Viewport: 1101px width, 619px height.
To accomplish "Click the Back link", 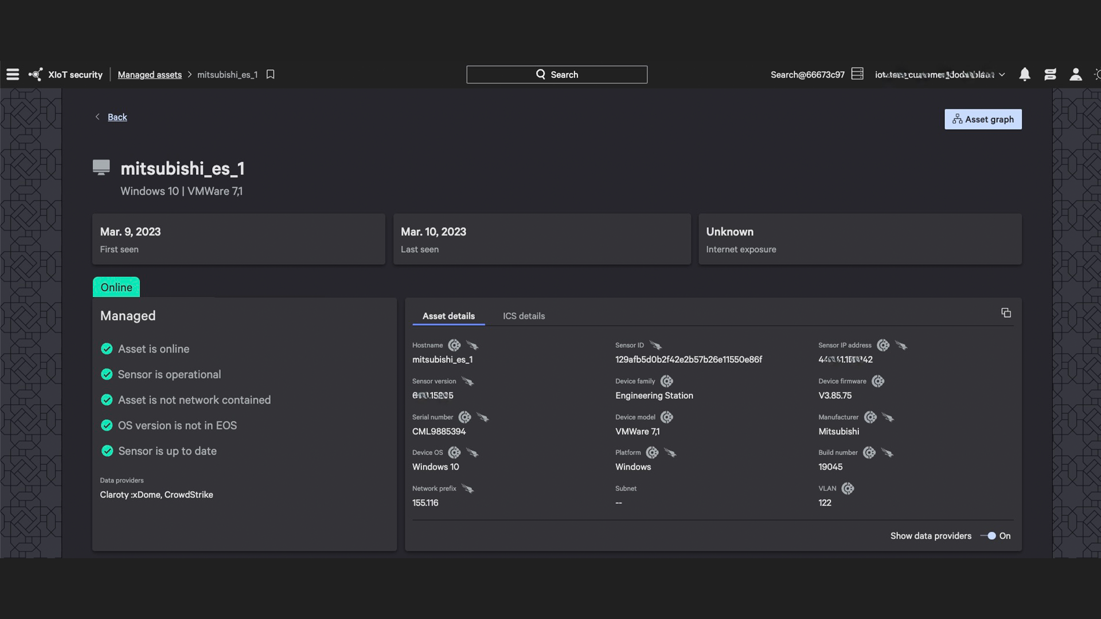I will tap(117, 117).
